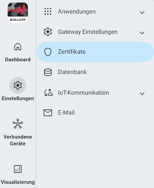Click the Datenbank database cylinder icon
Viewport: 154px width, 188px height.
point(48,72)
